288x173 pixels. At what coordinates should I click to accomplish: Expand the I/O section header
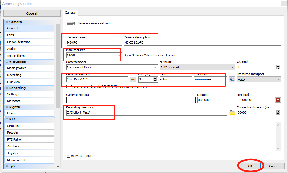(x=30, y=166)
